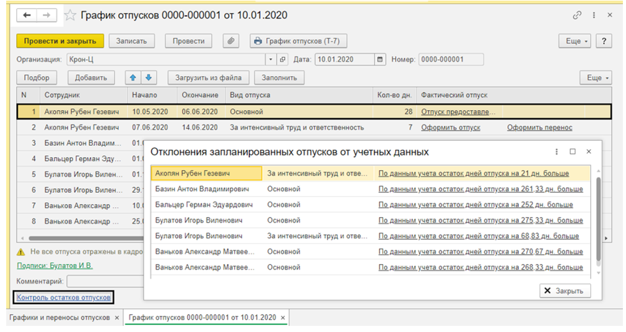Click 'Провести и закрыть' button
The height and width of the screenshot is (332, 626).
[59, 41]
